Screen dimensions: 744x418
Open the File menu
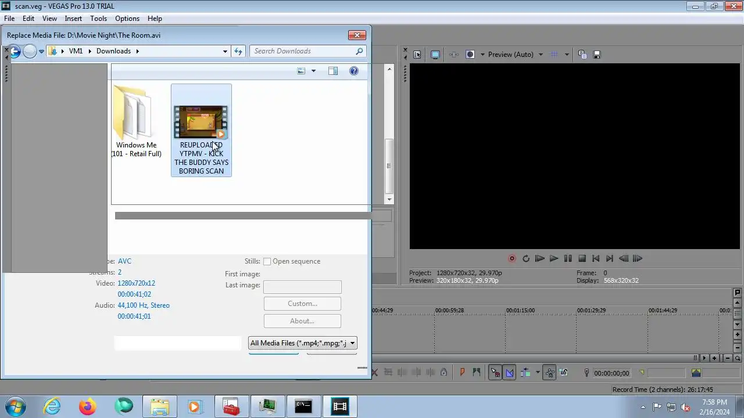[x=9, y=19]
